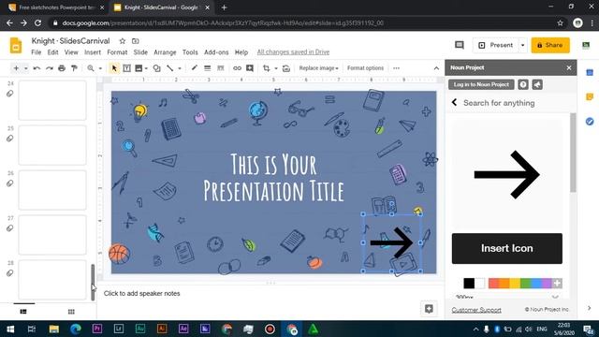Screen dimensions: 599x337
Task: Switch to filmstrip view icon
Action: (x=23, y=312)
